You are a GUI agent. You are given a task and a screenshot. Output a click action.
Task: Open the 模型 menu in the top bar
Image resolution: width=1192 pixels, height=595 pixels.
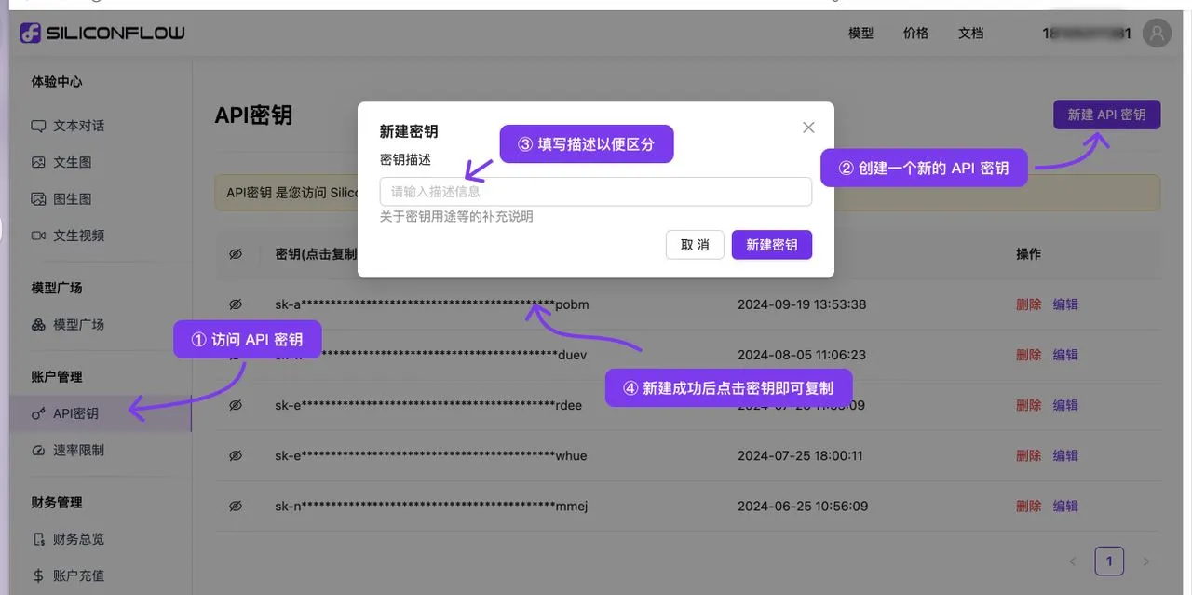[x=860, y=33]
